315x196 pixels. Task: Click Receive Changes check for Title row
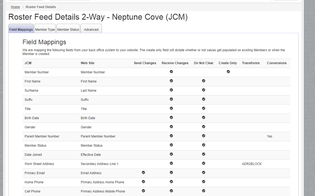(x=171, y=108)
